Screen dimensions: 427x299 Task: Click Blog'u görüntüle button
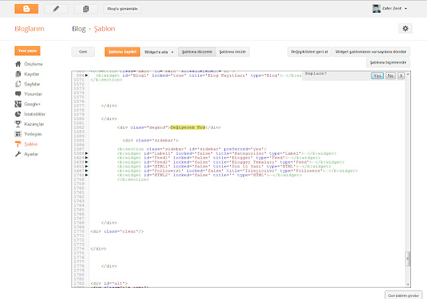[122, 9]
